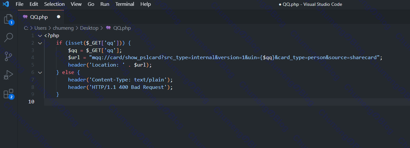Click the 'Content-Type: text/plain' string
410x148 pixels.
coord(127,80)
